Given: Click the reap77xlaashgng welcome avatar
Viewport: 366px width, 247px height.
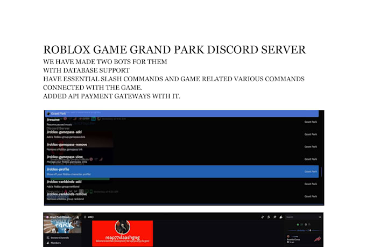Looking at the screenshot, I should [x=122, y=227].
